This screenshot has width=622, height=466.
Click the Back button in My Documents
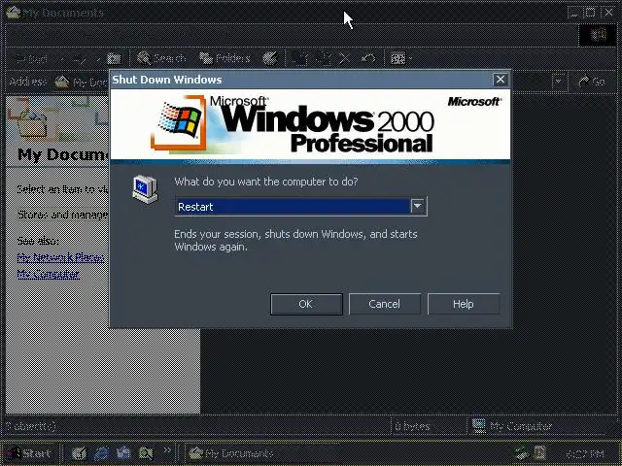[x=32, y=59]
